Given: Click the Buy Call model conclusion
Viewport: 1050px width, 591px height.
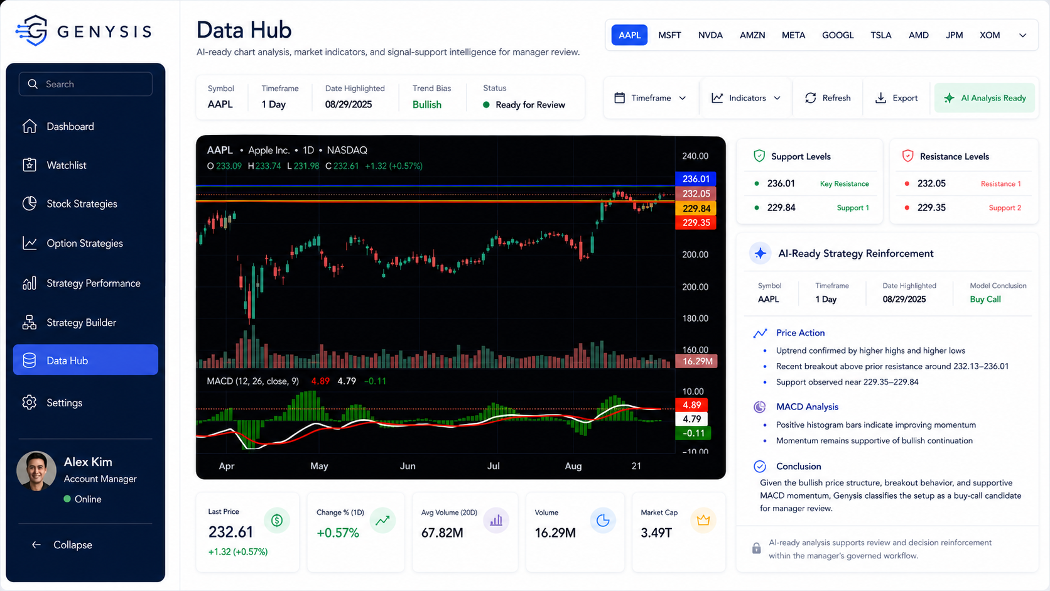Looking at the screenshot, I should coord(985,300).
